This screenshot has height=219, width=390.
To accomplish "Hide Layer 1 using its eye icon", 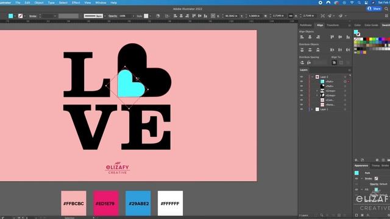I will coord(302,109).
